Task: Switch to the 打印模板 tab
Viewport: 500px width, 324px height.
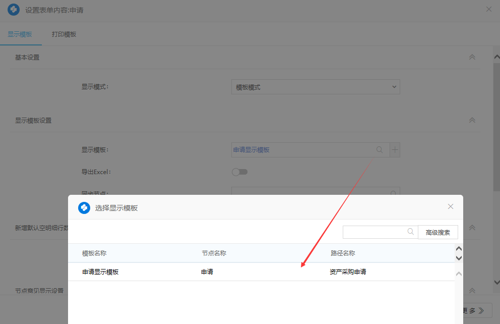Action: [x=64, y=34]
